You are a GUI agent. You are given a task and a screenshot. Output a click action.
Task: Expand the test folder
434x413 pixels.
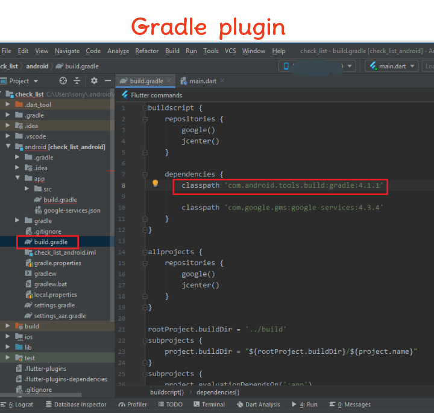coord(8,357)
